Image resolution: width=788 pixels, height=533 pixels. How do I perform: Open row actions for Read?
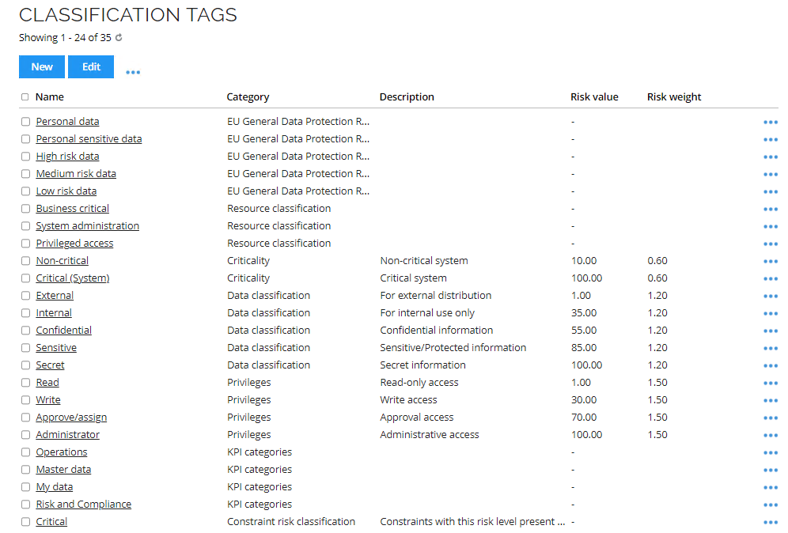[770, 384]
